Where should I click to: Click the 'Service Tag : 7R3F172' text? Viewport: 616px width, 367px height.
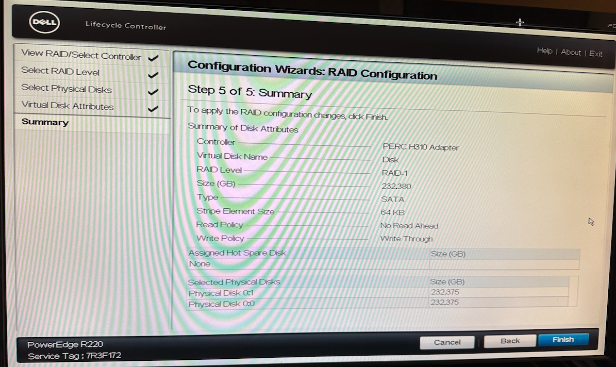[x=74, y=356]
